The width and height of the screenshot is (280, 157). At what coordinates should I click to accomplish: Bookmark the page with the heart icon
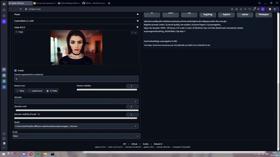click(250, 9)
